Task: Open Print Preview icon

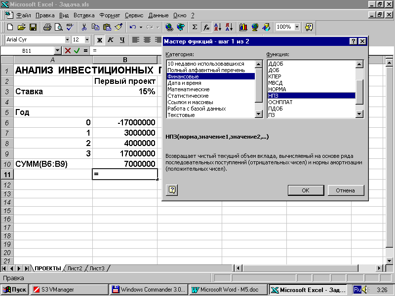Action: click(58, 27)
